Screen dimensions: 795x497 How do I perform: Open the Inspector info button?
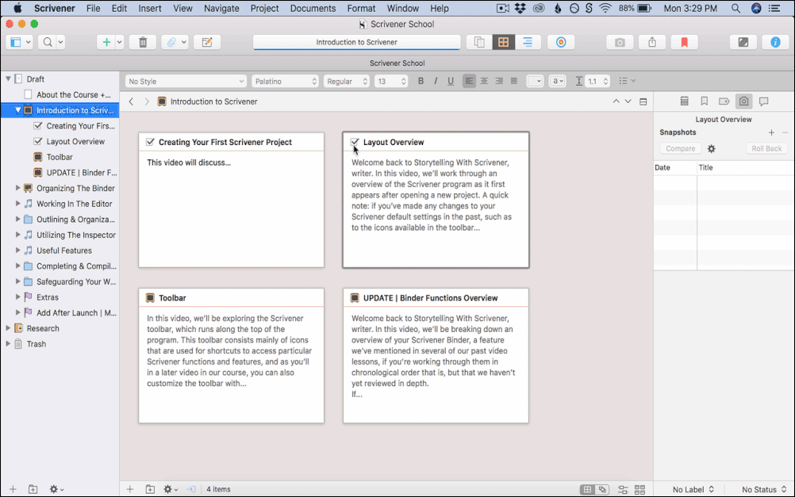tap(775, 42)
